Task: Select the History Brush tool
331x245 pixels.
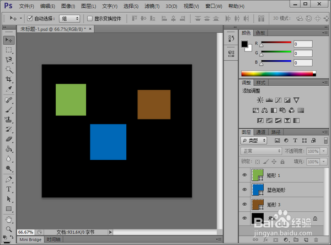Action: pos(9,129)
